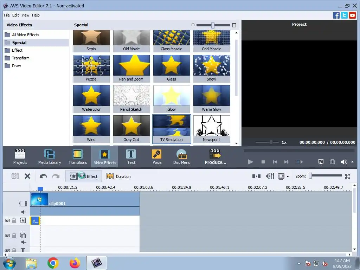Image resolution: width=360 pixels, height=270 pixels.
Task: Open the View menu
Action: tap(25, 15)
